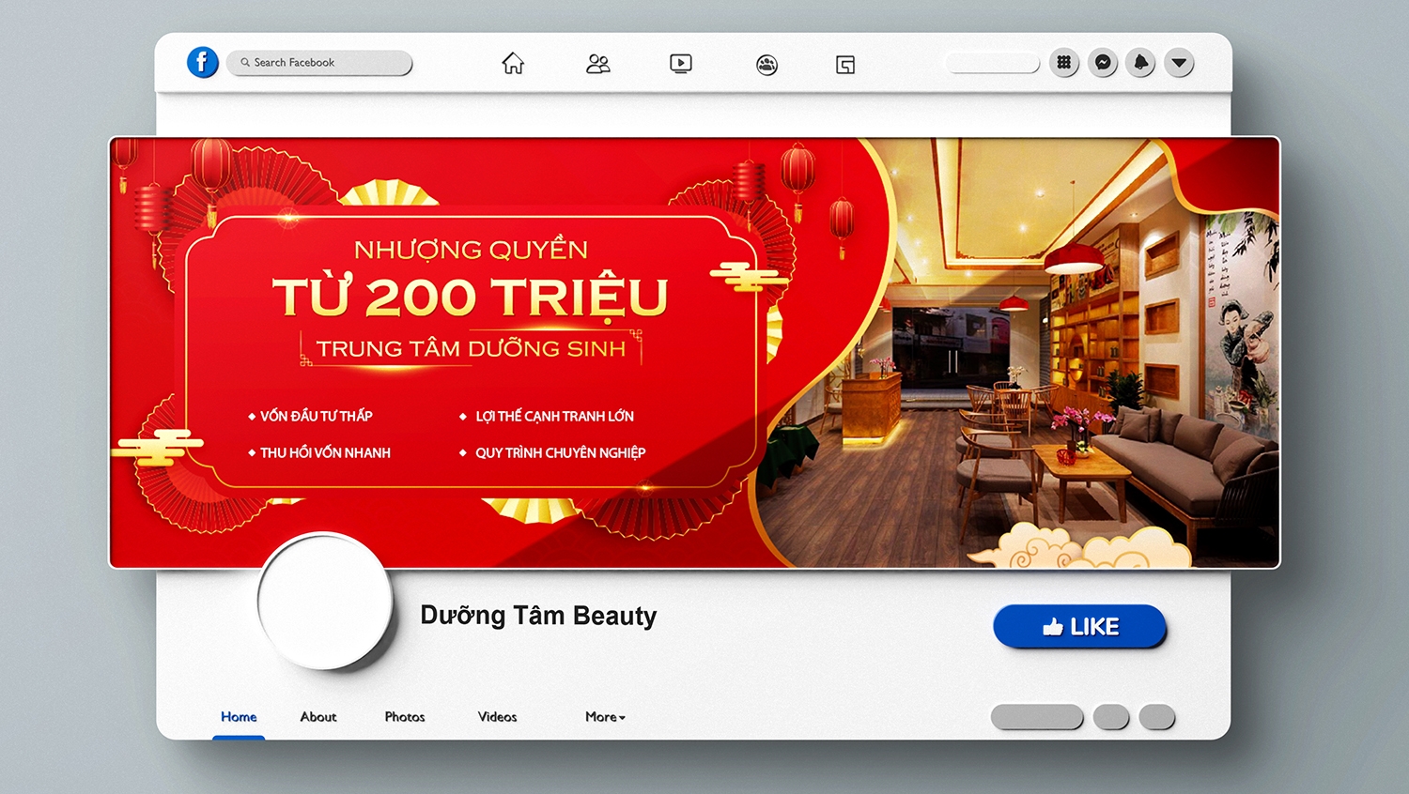Click the Search Facebook field
This screenshot has height=794, width=1409.
(319, 62)
